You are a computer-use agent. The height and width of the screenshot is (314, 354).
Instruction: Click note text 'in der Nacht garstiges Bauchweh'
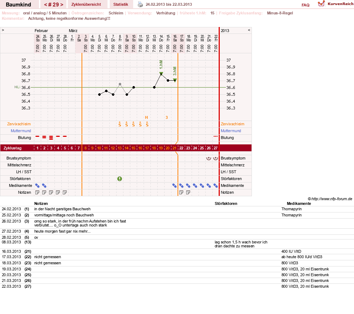pyautogui.click(x=62, y=209)
